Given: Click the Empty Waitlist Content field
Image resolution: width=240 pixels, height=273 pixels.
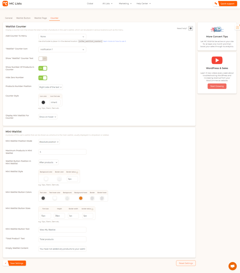Looking at the screenshot, I should point(62,249).
